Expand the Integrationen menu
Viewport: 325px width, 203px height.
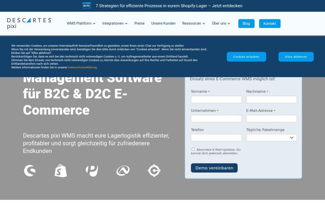point(115,23)
